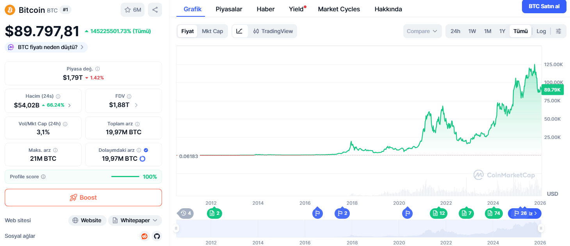The image size is (570, 246).
Task: Open the chart settings sliders icon
Action: pyautogui.click(x=559, y=31)
